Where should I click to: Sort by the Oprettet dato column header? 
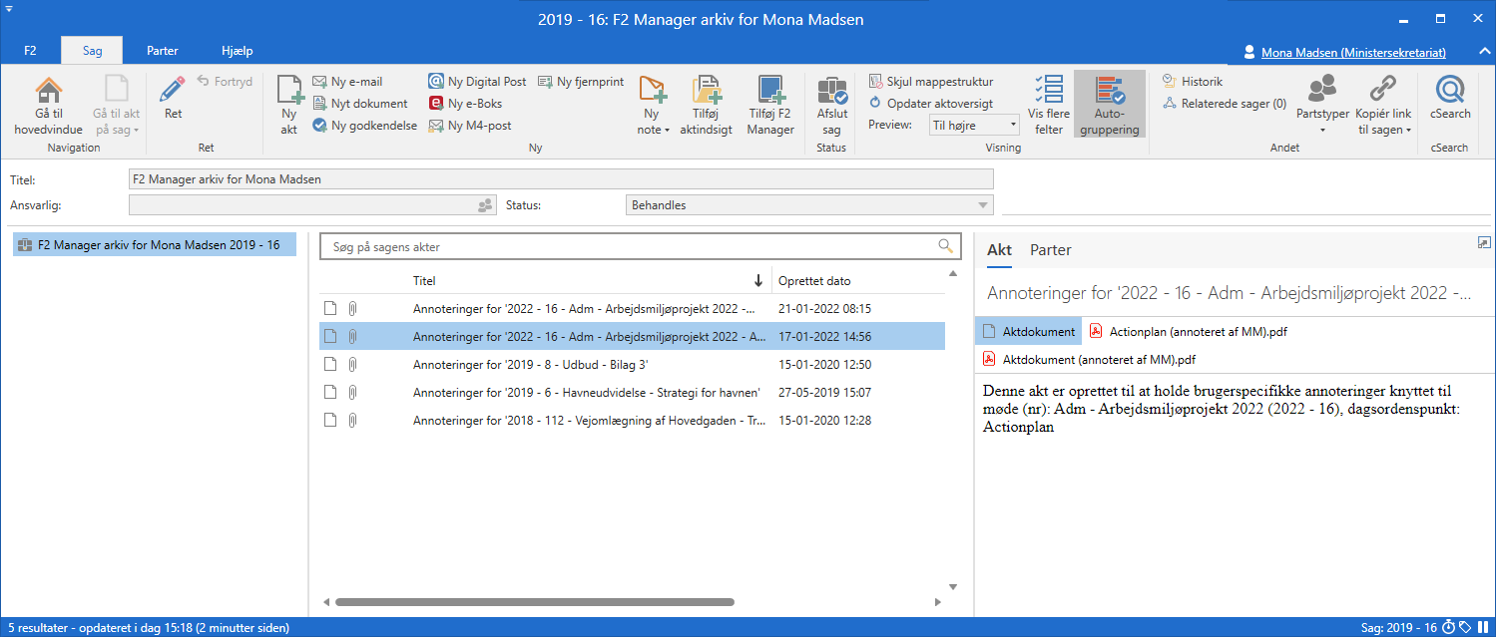(814, 281)
